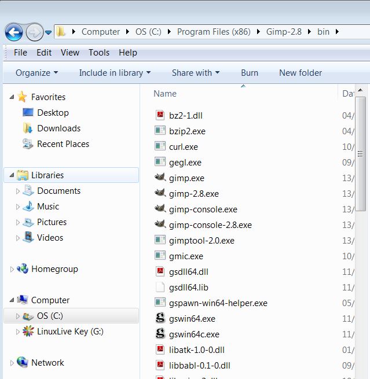This screenshot has height=379, width=370.
Task: Open the Edit menu
Action: 44,53
